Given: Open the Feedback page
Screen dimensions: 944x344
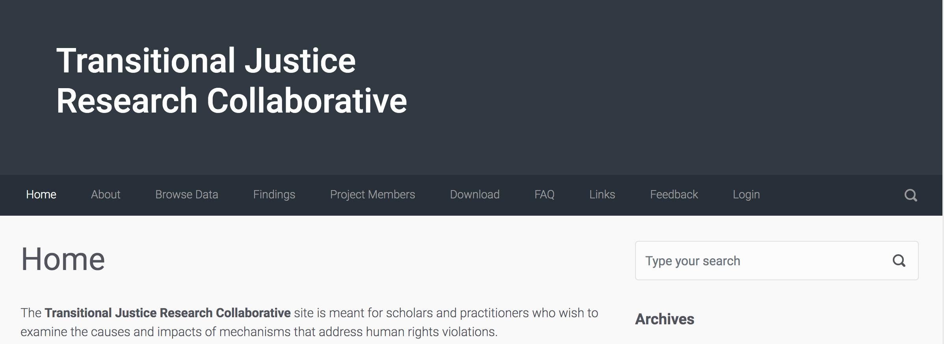Looking at the screenshot, I should [x=674, y=194].
